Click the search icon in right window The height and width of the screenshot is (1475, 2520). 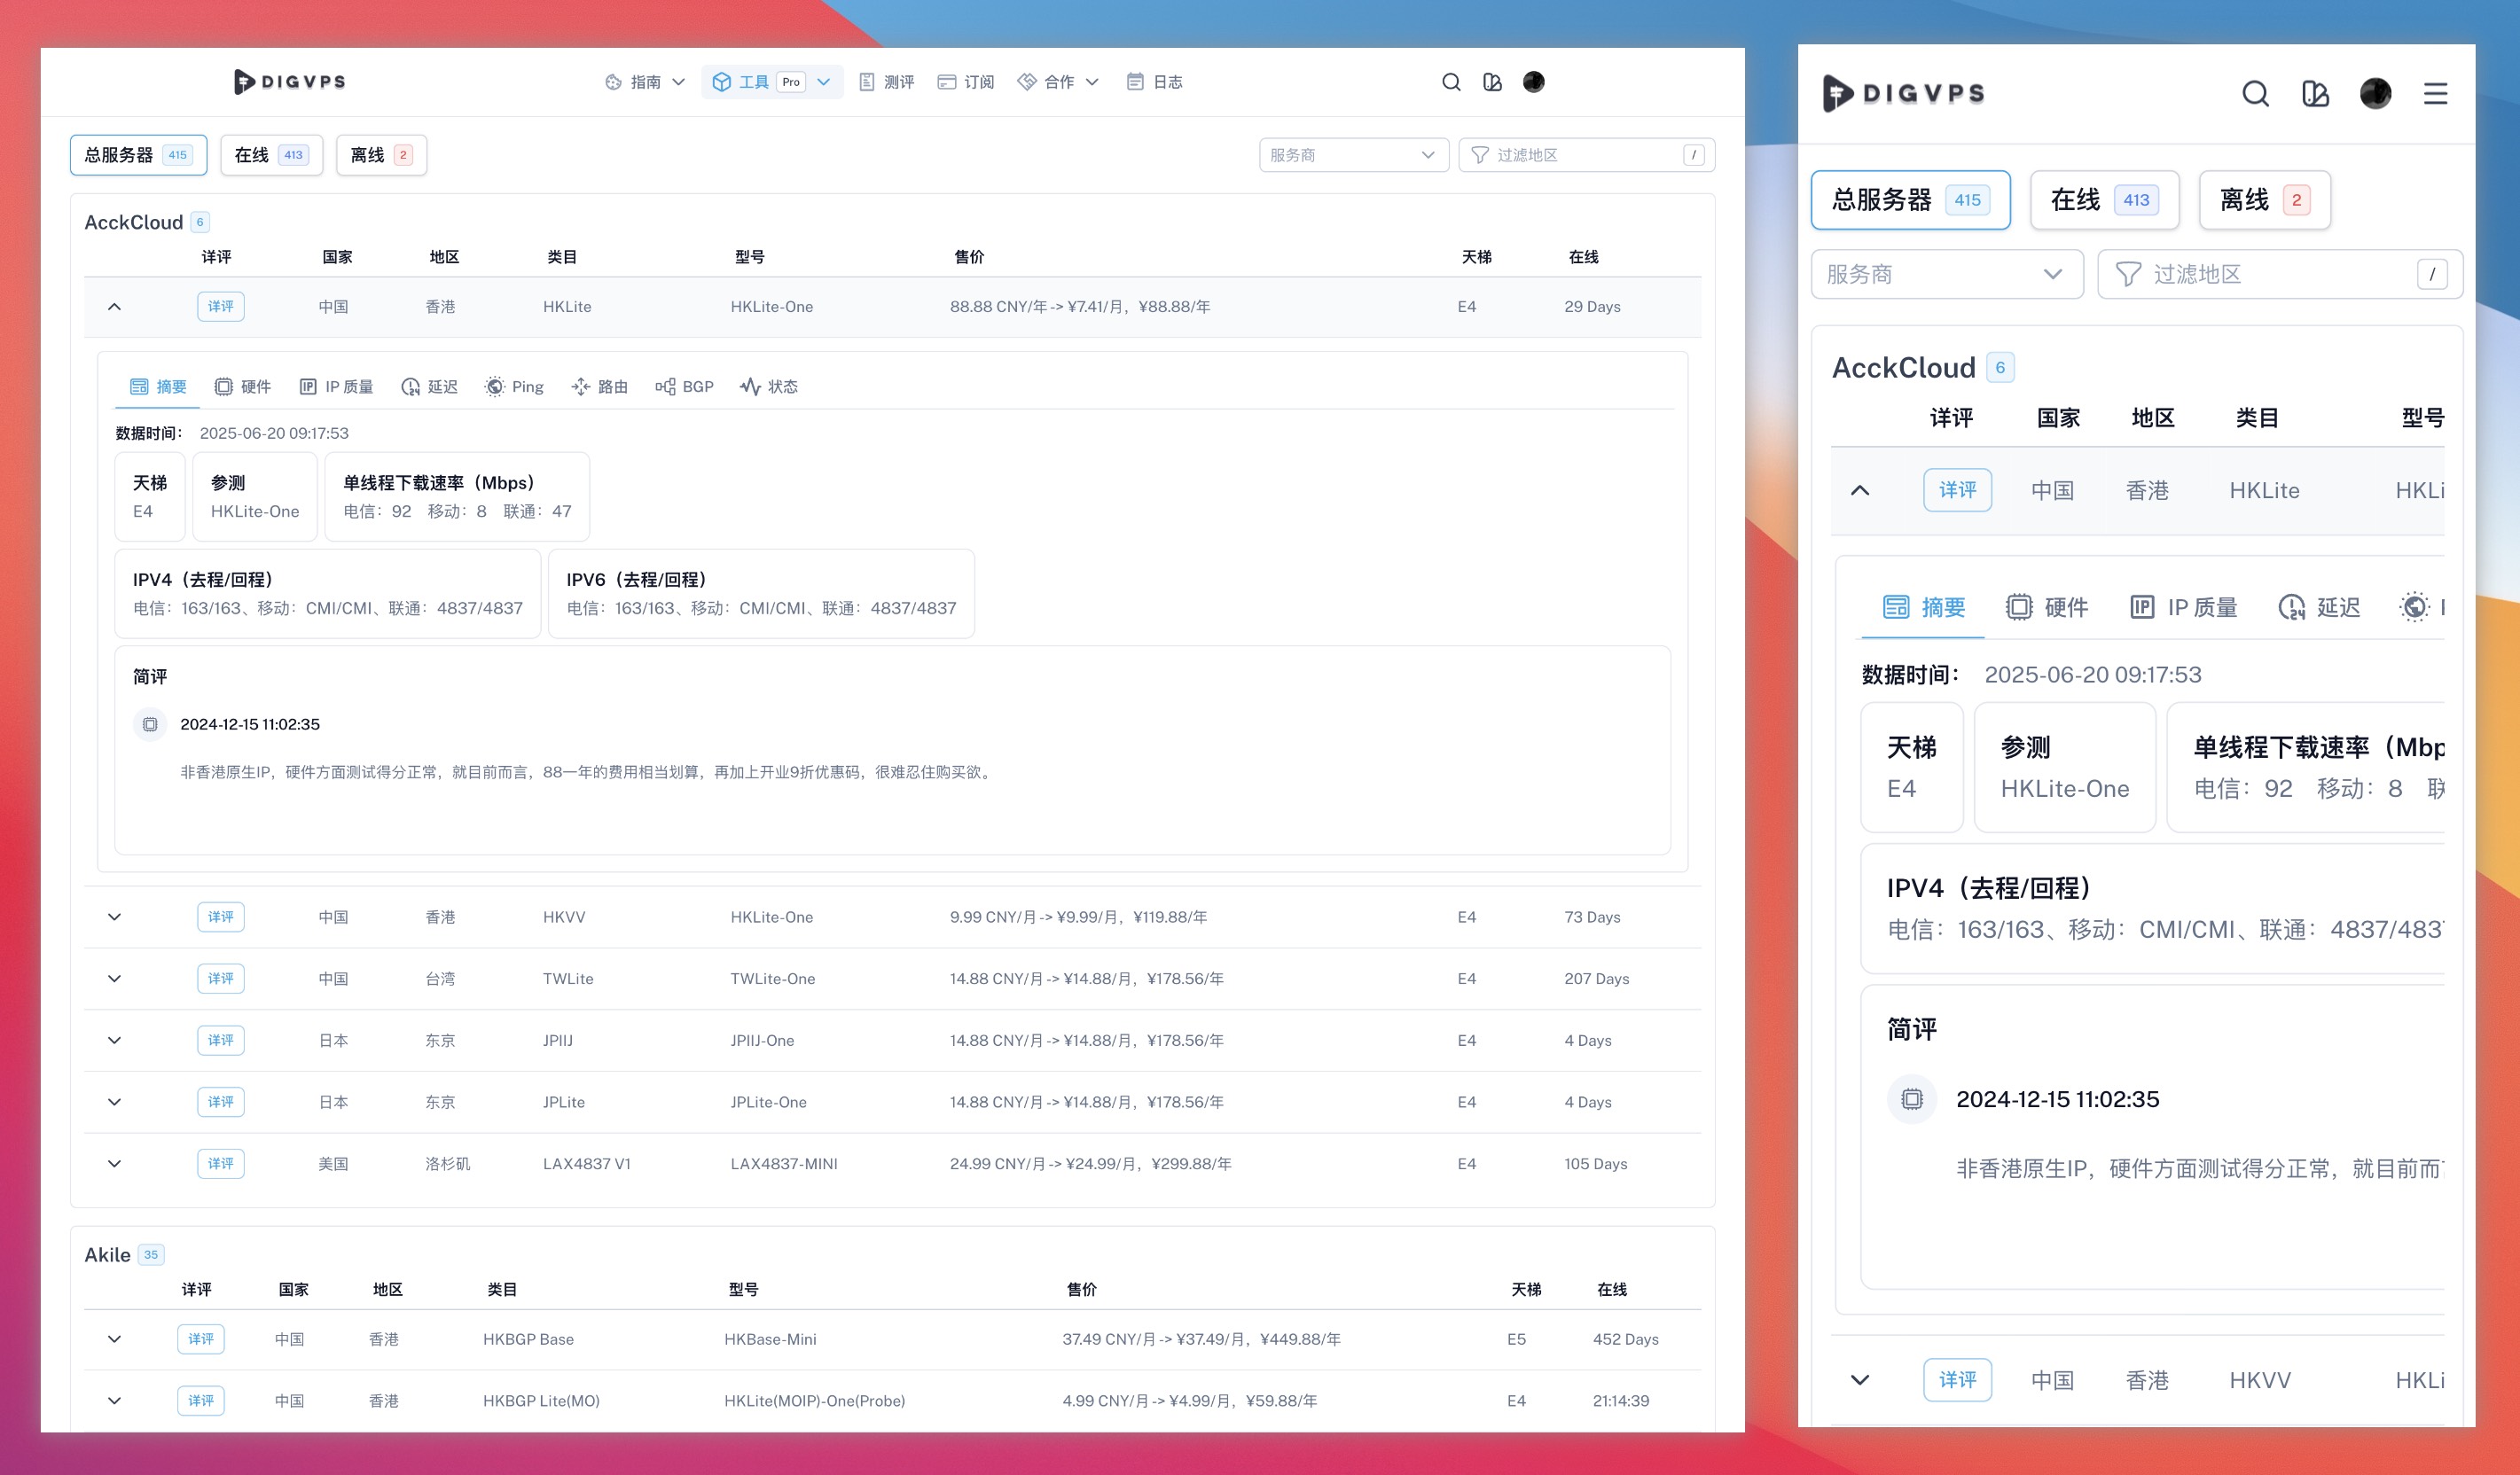click(2255, 94)
